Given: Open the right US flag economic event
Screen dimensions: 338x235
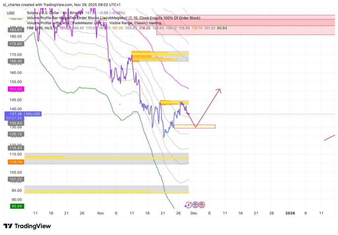Looking at the screenshot, I should pos(202,205).
